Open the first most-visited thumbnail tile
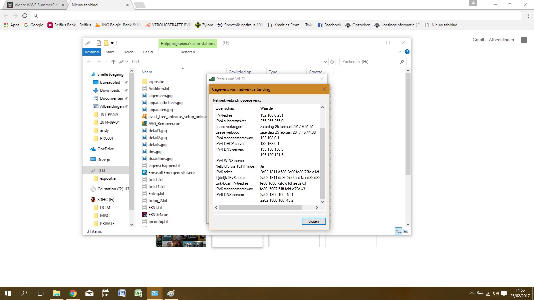The width and height of the screenshot is (534, 300). pos(181,241)
